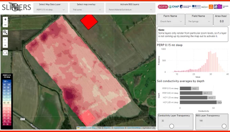Image resolution: width=230 pixels, height=132 pixels.
Task: Activate the lasso selection tool on map
Action: point(5,53)
